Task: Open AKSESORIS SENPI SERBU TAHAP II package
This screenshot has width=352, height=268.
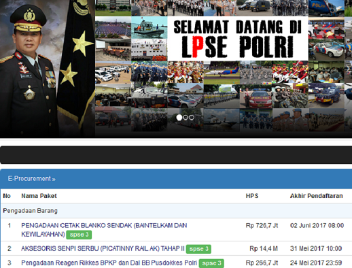Action: [x=103, y=249]
